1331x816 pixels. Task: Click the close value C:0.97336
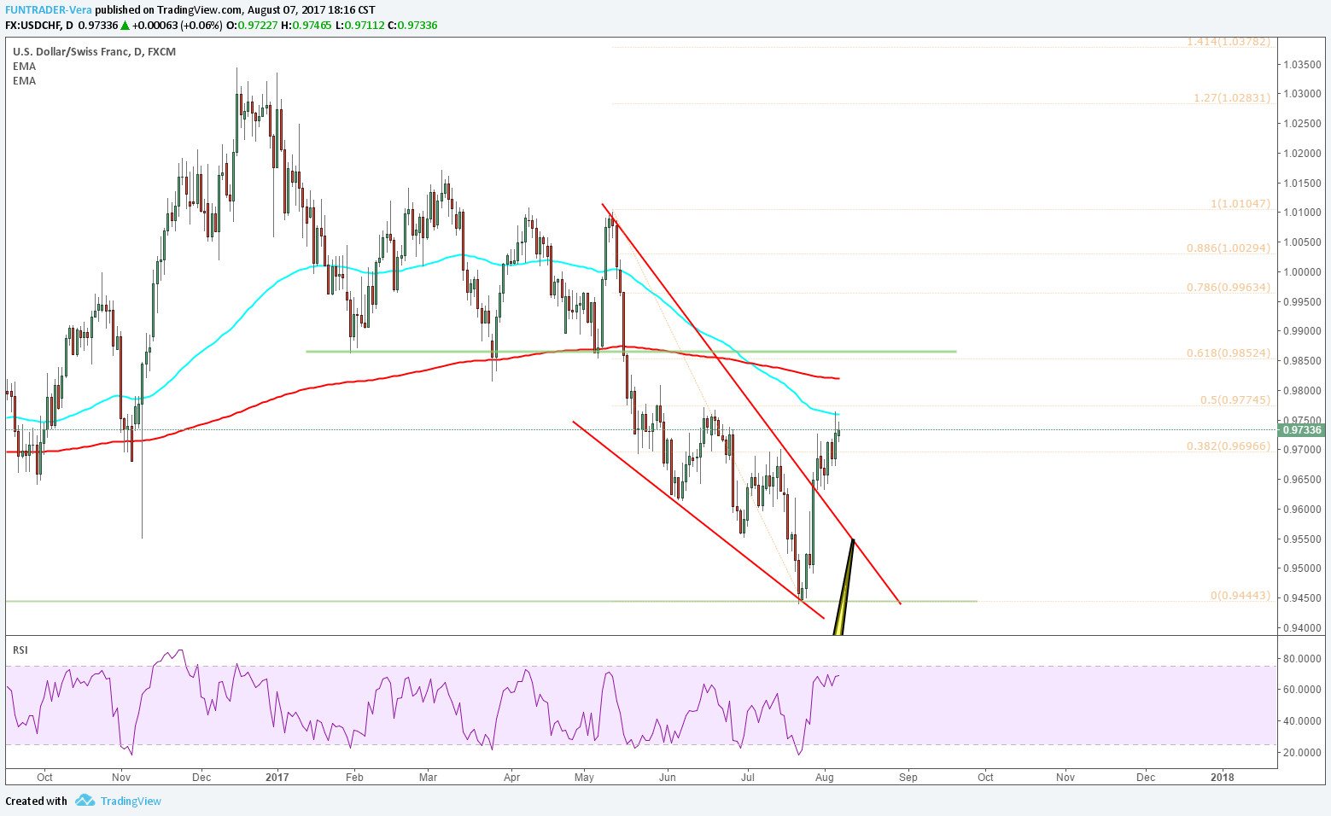coord(412,26)
